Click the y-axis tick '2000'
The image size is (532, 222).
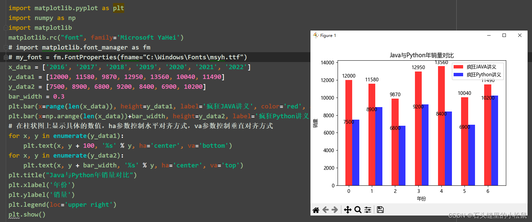[x=329, y=168]
